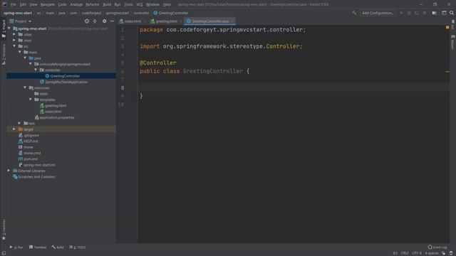This screenshot has height=256, width=456.
Task: Hide the Project panel with minus icon
Action: coord(112,21)
